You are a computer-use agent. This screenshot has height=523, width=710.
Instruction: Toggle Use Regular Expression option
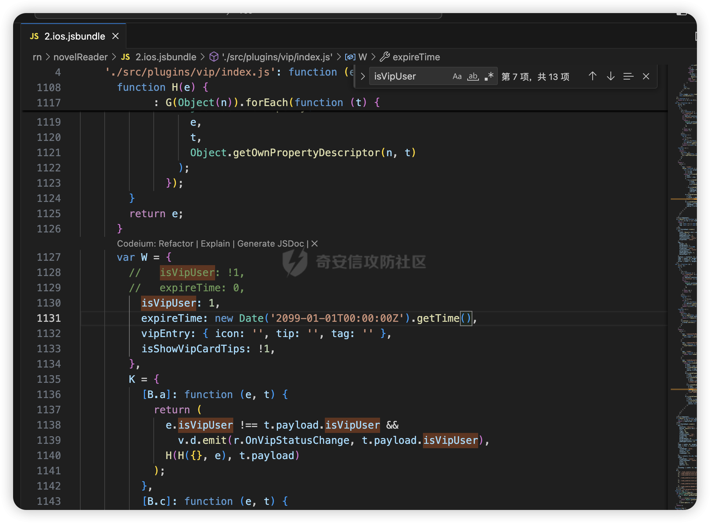pos(489,77)
